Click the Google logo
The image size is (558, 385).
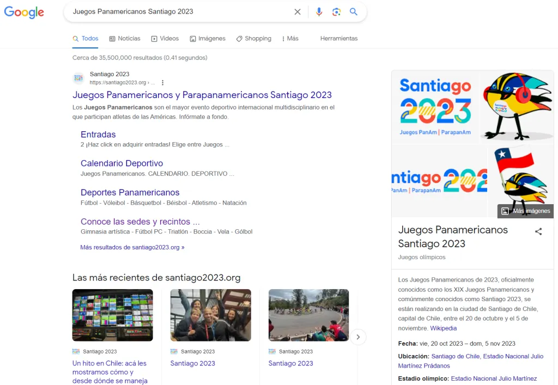pyautogui.click(x=24, y=12)
